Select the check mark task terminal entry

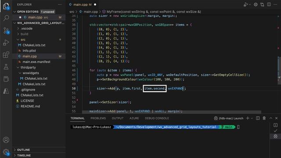[x=275, y=131]
